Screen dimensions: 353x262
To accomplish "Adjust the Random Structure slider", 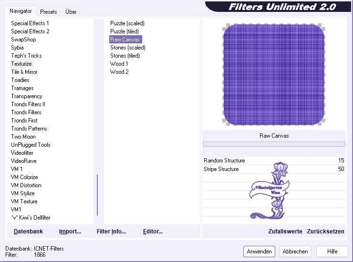I will coord(274,161).
